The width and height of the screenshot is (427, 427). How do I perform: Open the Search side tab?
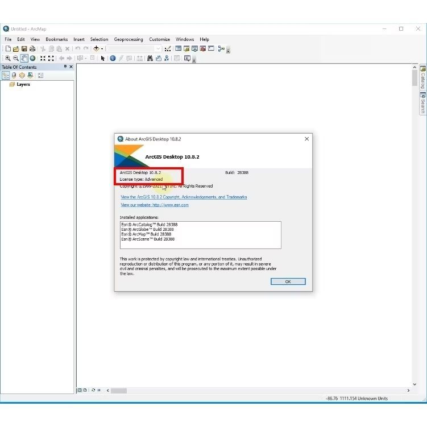point(422,103)
